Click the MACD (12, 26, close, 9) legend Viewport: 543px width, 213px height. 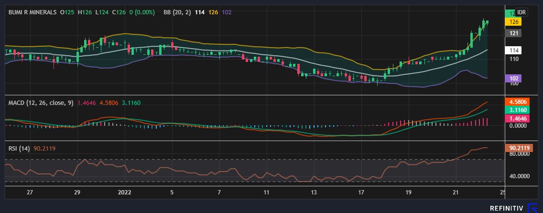point(41,102)
